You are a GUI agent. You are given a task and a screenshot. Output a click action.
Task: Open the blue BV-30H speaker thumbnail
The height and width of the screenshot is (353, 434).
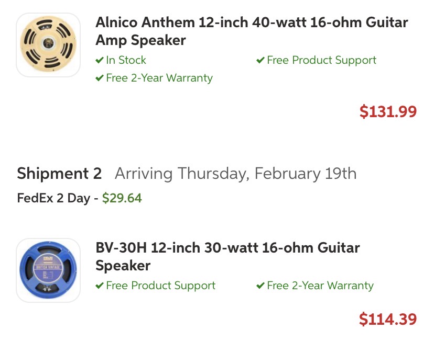pyautogui.click(x=48, y=270)
